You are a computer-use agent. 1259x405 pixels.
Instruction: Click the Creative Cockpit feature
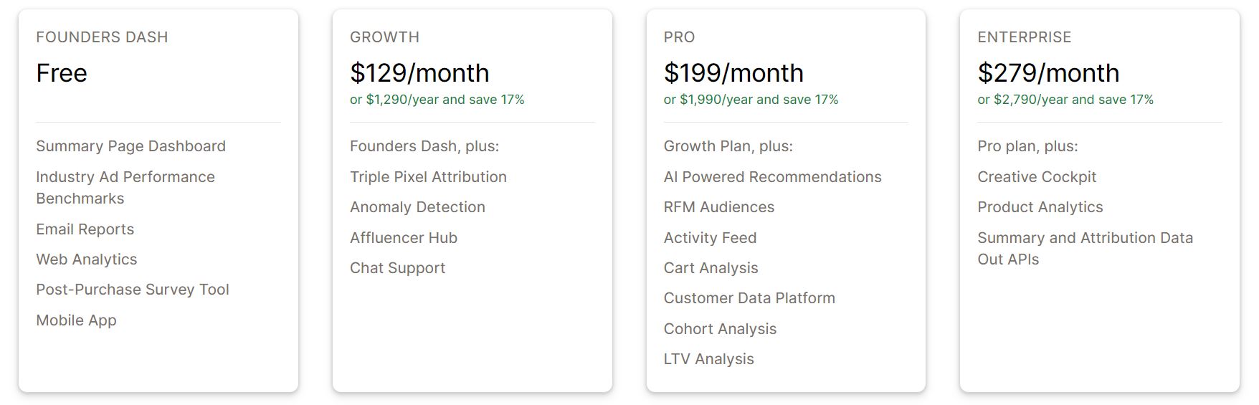click(x=1037, y=177)
